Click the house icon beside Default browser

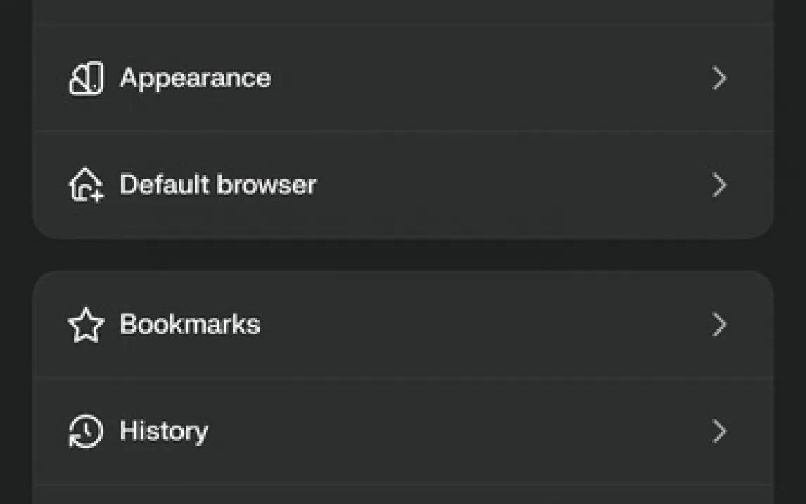(x=86, y=185)
